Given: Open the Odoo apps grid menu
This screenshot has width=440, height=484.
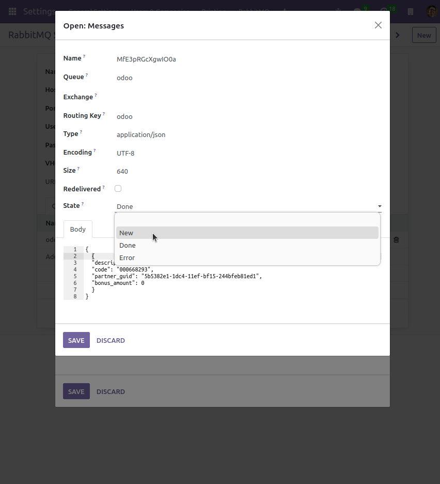Looking at the screenshot, I should coord(12,11).
